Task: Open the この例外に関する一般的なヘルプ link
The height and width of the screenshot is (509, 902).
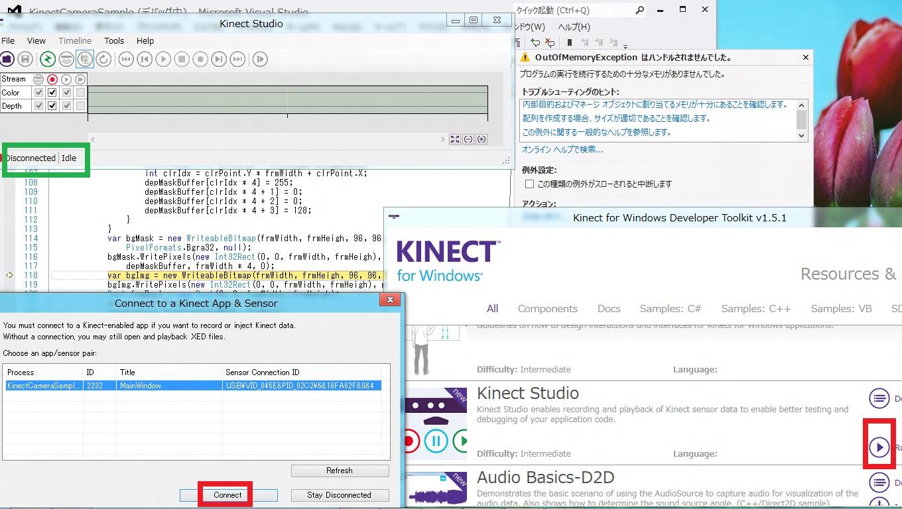Action: point(597,133)
